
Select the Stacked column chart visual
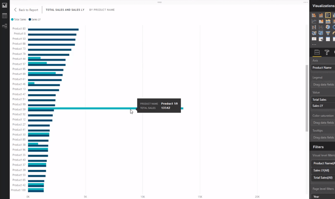[321, 15]
